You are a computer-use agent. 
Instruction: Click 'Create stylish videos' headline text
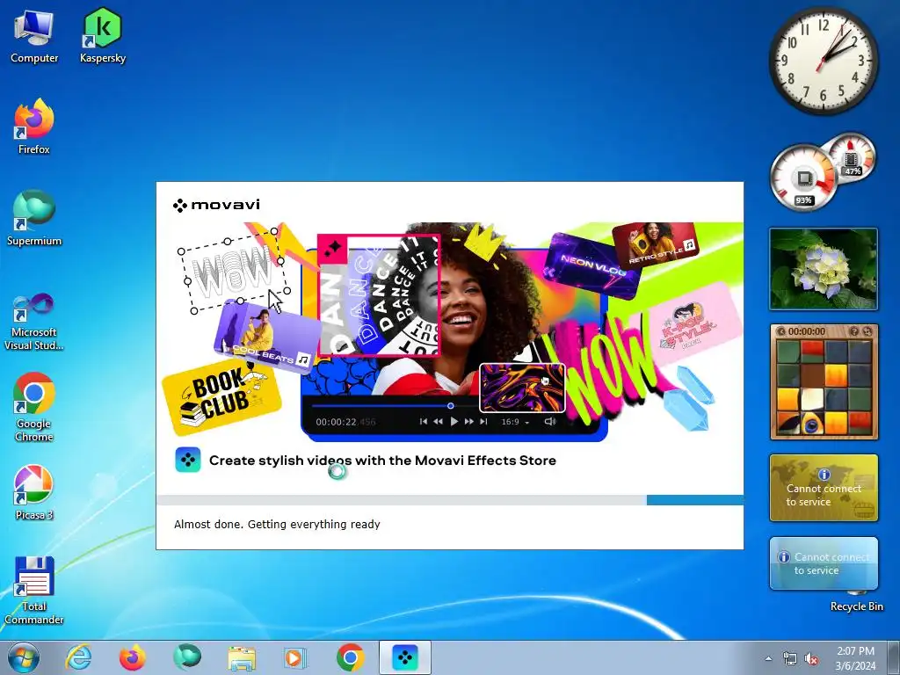pos(382,461)
